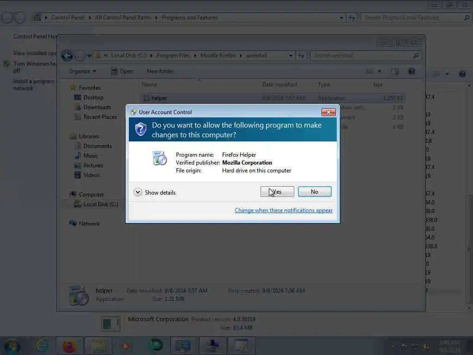Viewport: 473px width, 355px height.
Task: Open the Windows Start menu orb
Action: coord(12,346)
